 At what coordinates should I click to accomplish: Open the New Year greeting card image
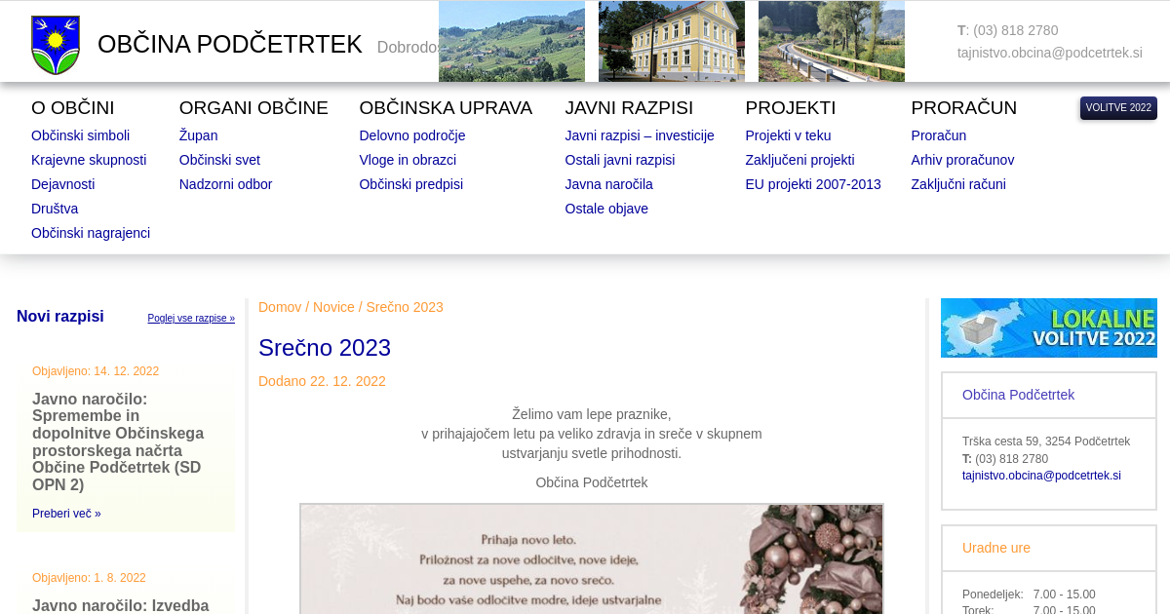[x=591, y=558]
